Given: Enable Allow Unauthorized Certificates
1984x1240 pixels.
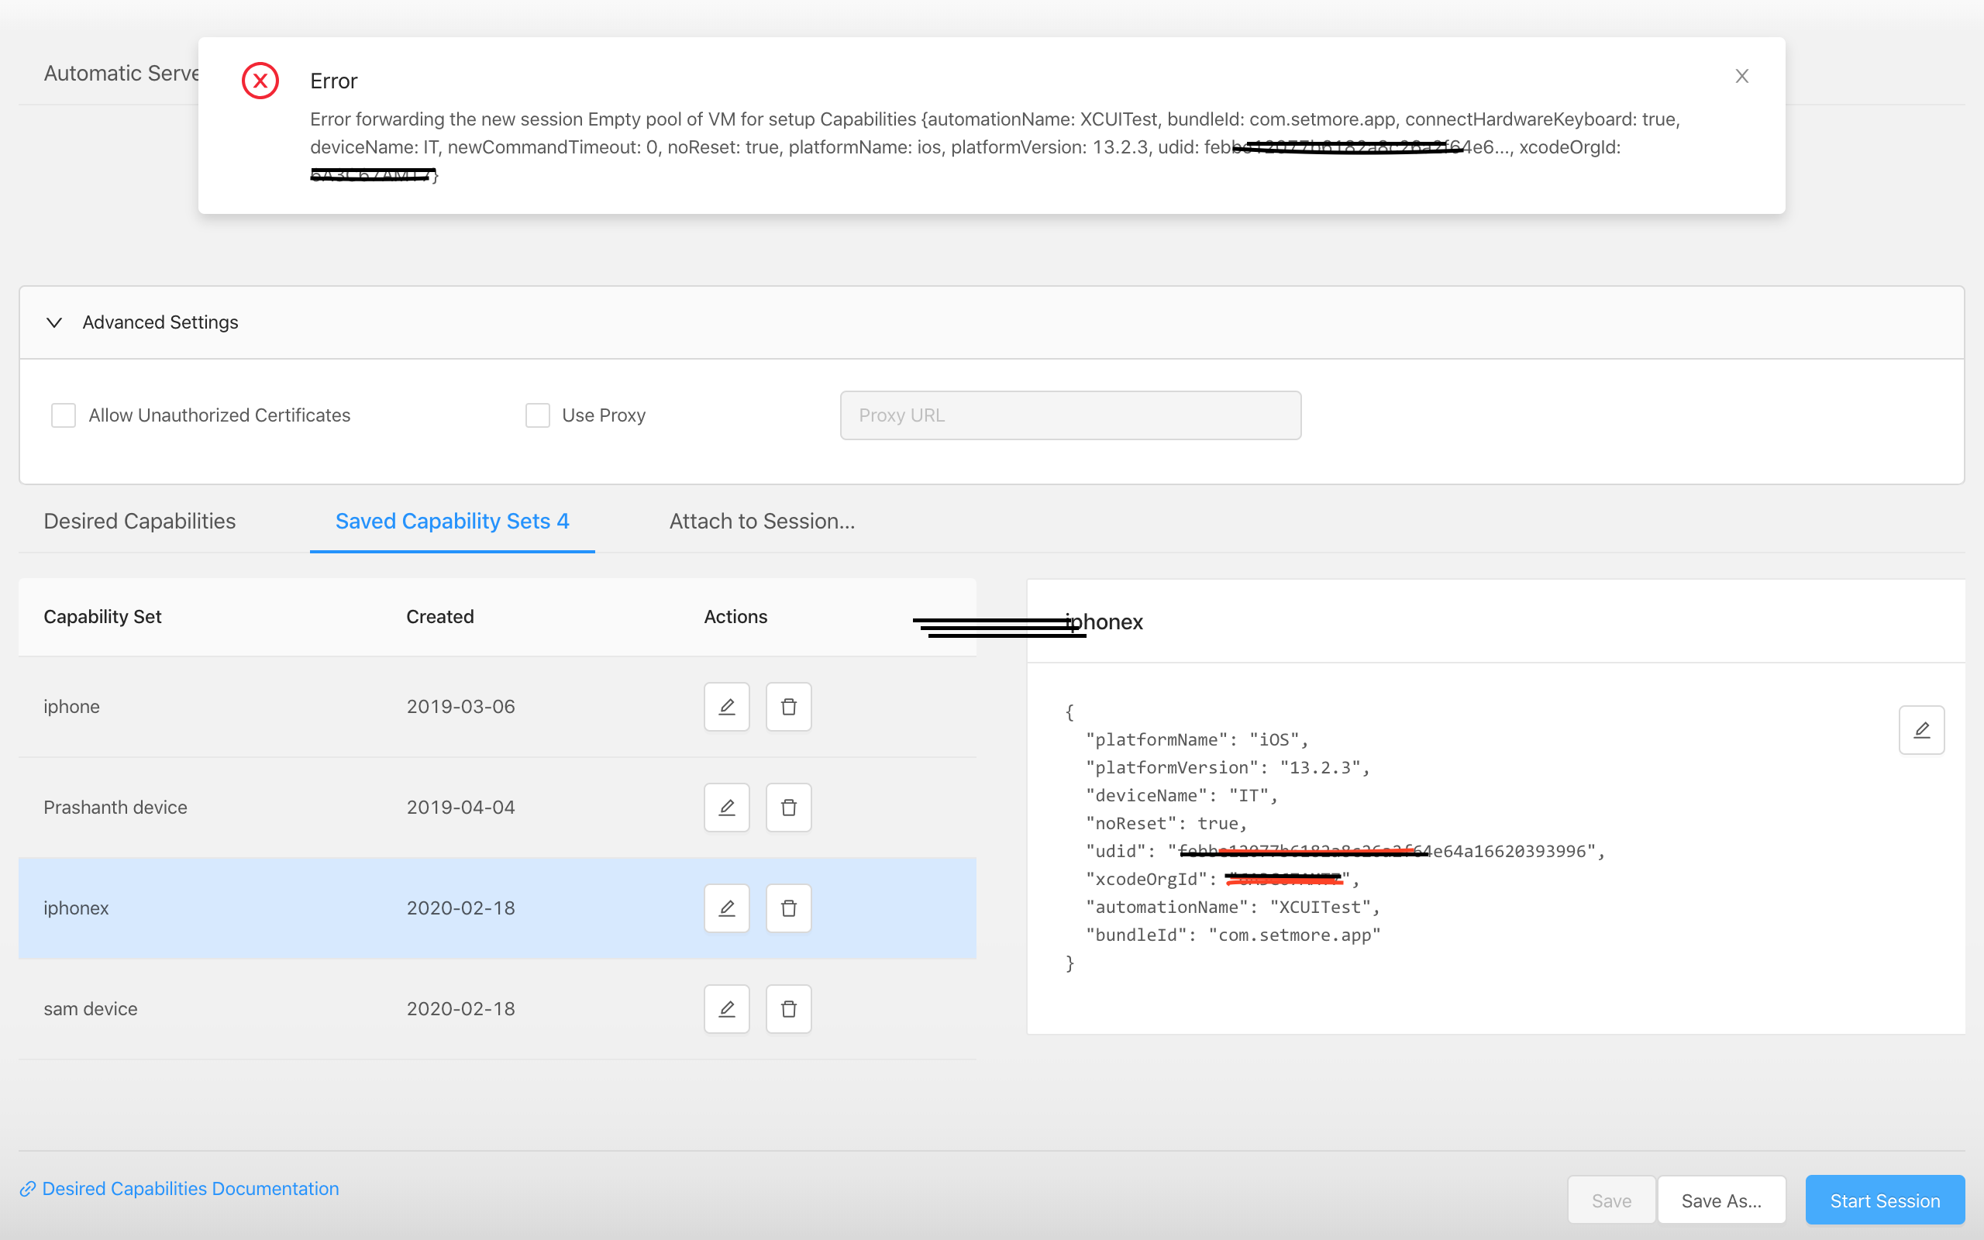Looking at the screenshot, I should pos(63,415).
